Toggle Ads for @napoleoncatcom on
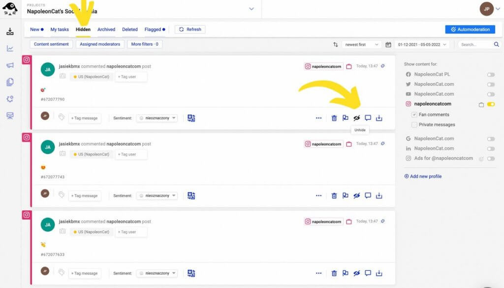The image size is (504, 288). point(491,159)
